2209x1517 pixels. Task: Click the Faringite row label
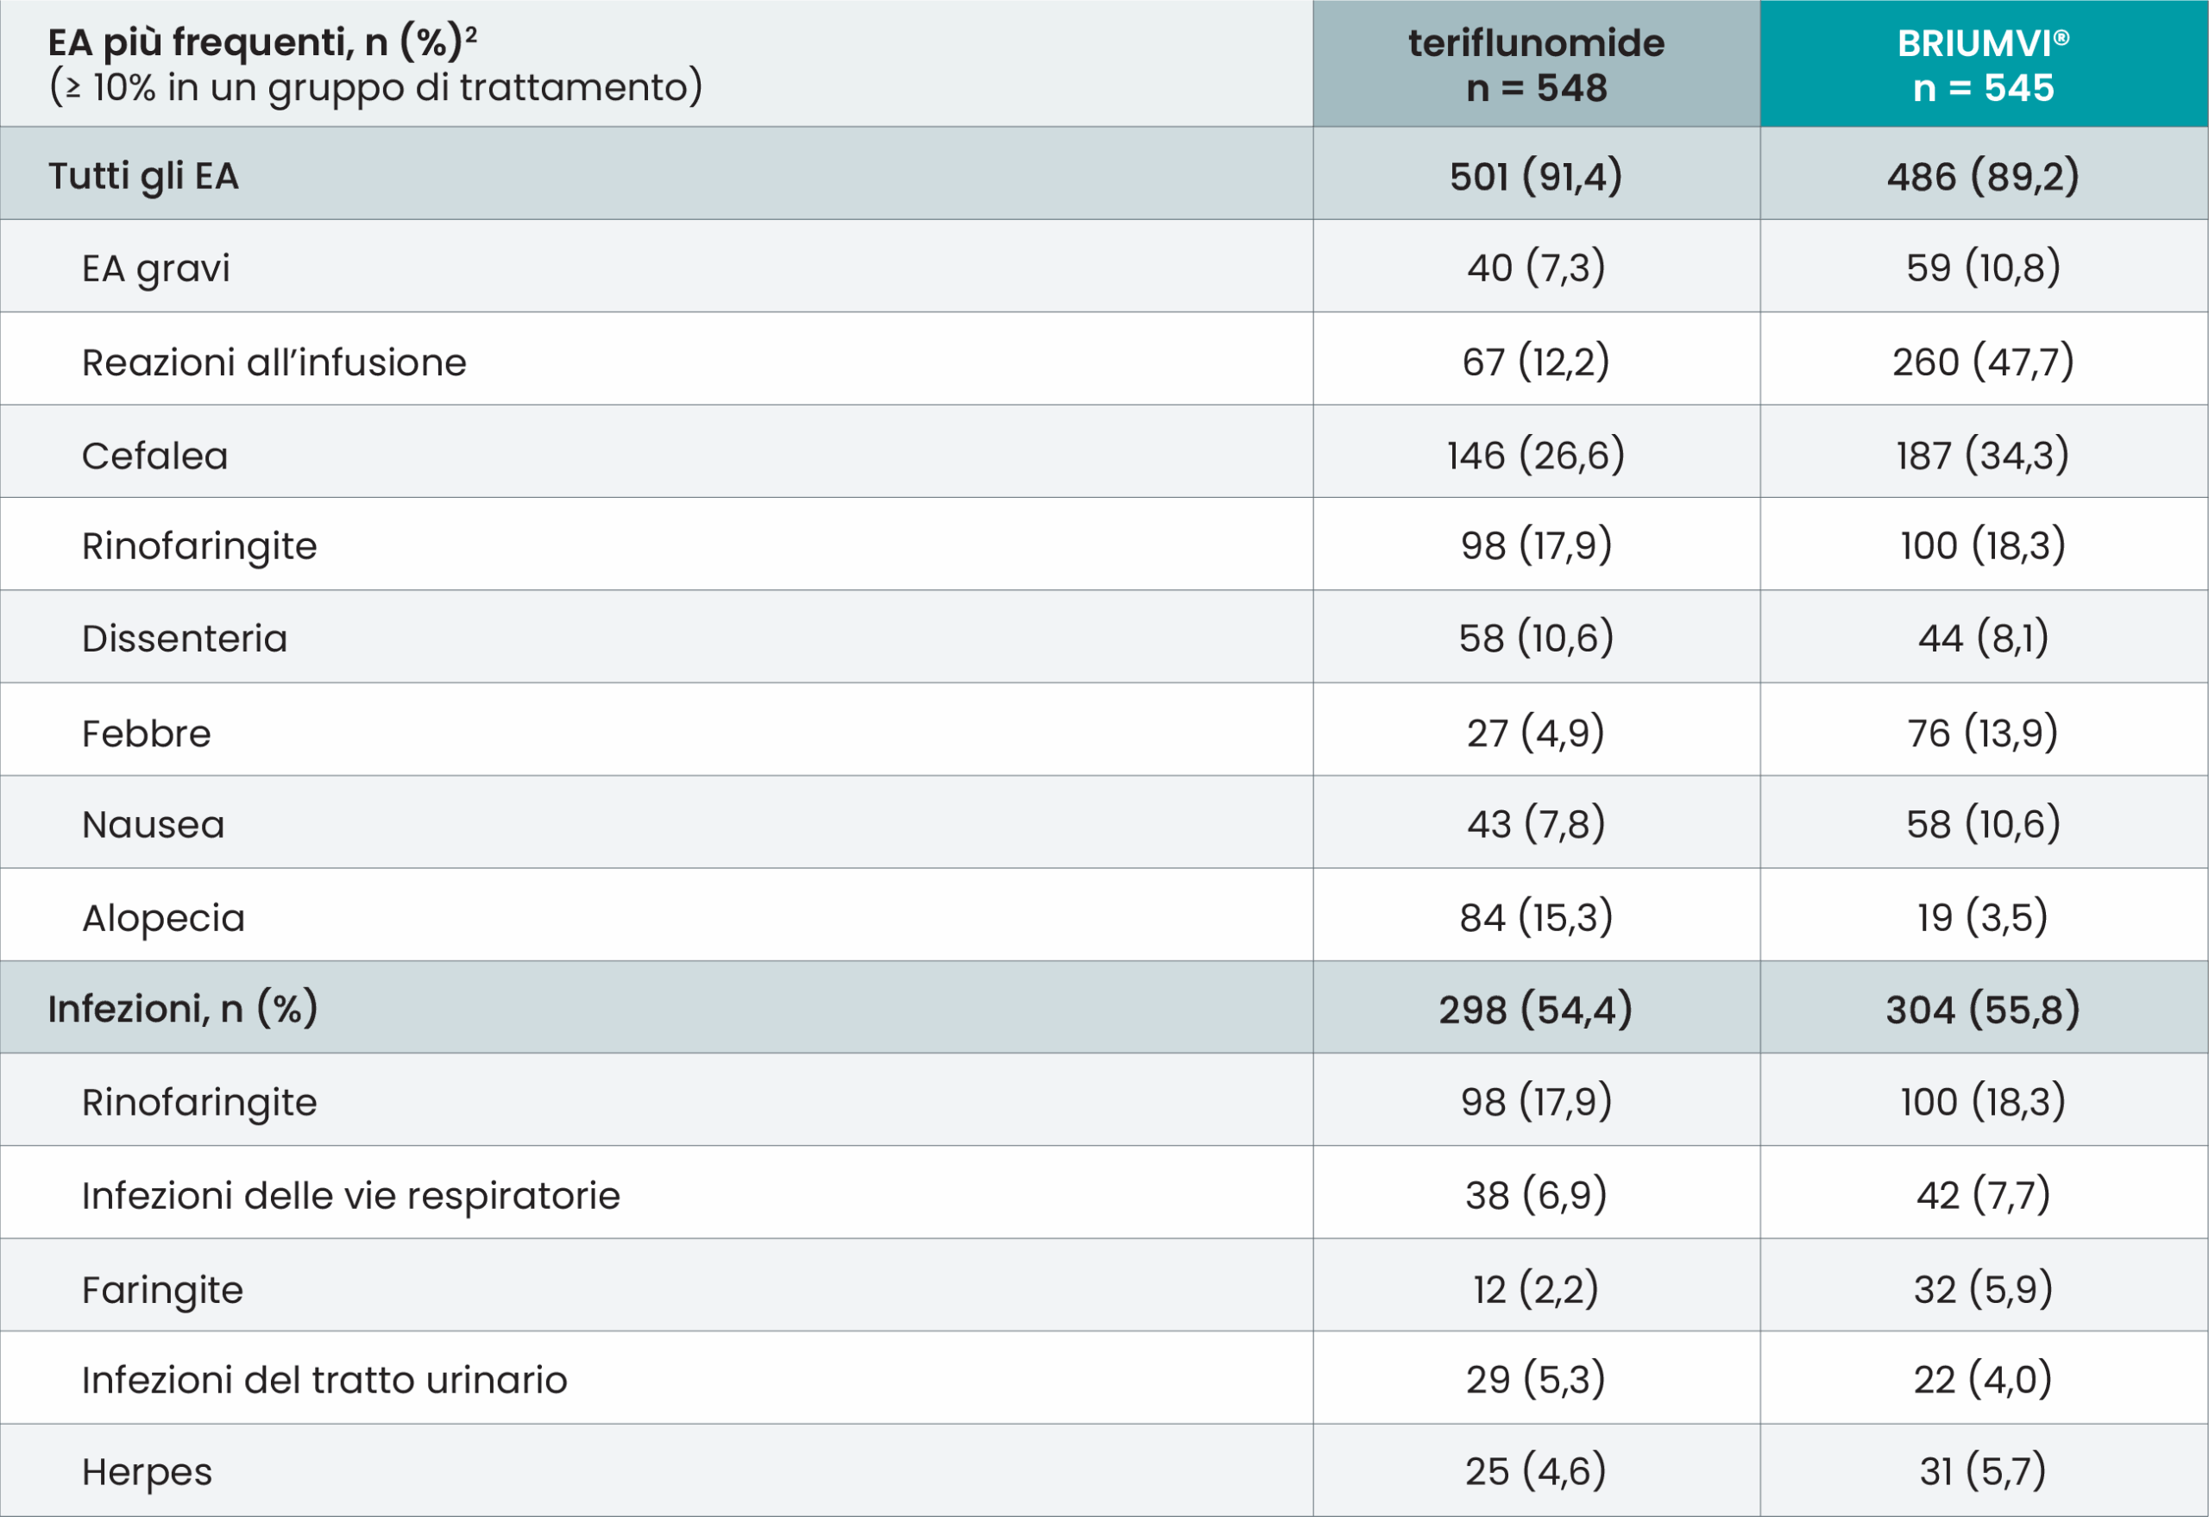pos(162,1289)
